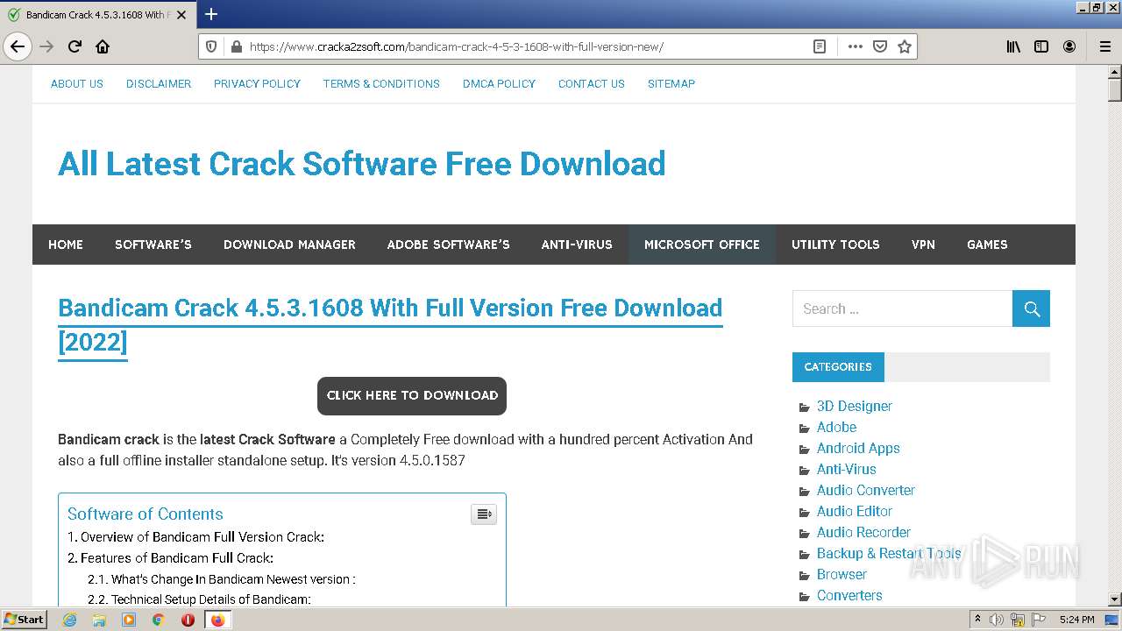This screenshot has width=1122, height=631.
Task: Open Anti-Virus sidebar category
Action: tap(846, 469)
